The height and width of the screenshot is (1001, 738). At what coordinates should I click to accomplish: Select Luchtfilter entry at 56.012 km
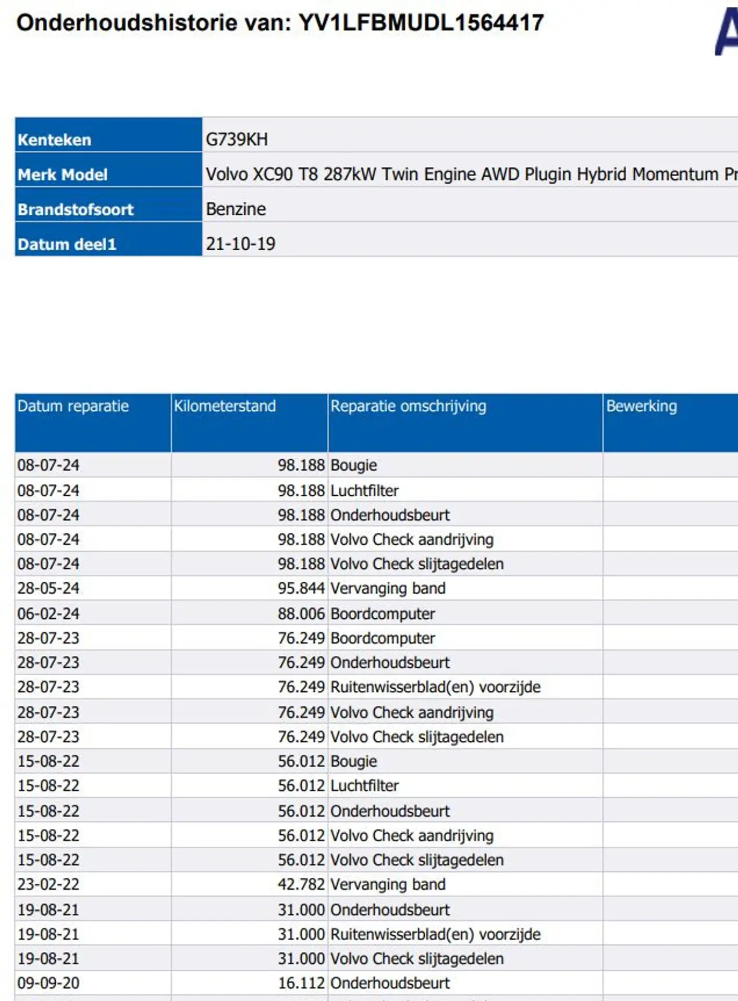tap(365, 785)
